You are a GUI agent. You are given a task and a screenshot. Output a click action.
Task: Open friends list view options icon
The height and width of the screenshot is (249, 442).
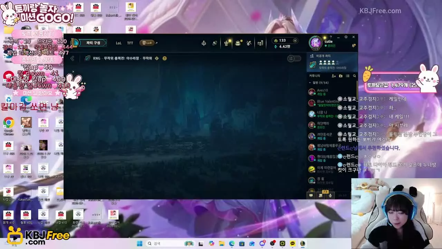pos(348,76)
